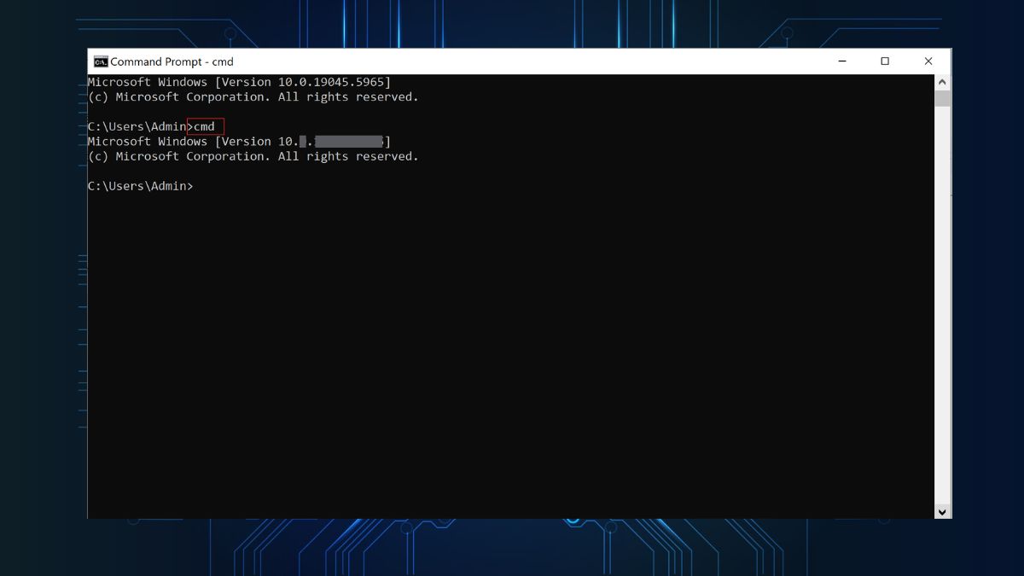The width and height of the screenshot is (1024, 576).
Task: Click the typed 'cmd' command text
Action: (205, 126)
